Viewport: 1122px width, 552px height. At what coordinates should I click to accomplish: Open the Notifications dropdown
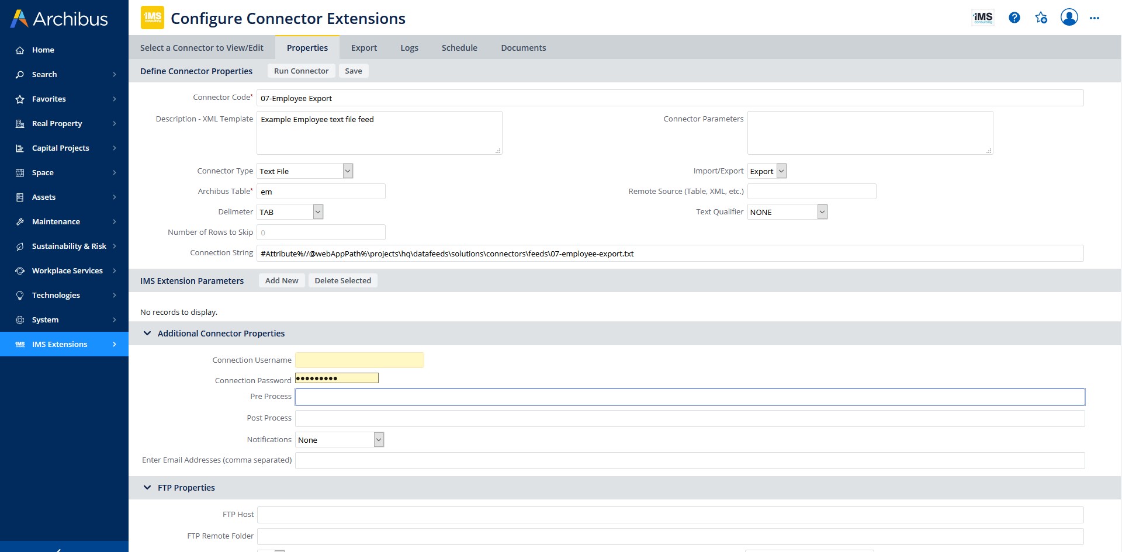pos(378,439)
